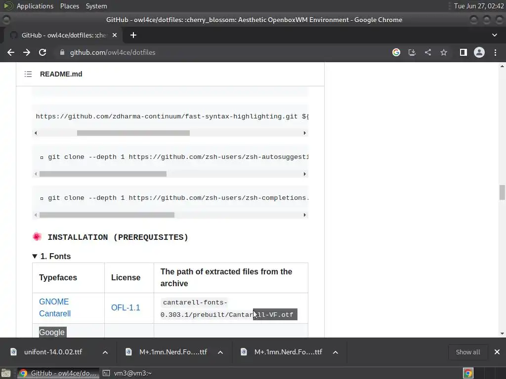
Task: Switch to GitHub Chrome taskbar window
Action: point(58,373)
